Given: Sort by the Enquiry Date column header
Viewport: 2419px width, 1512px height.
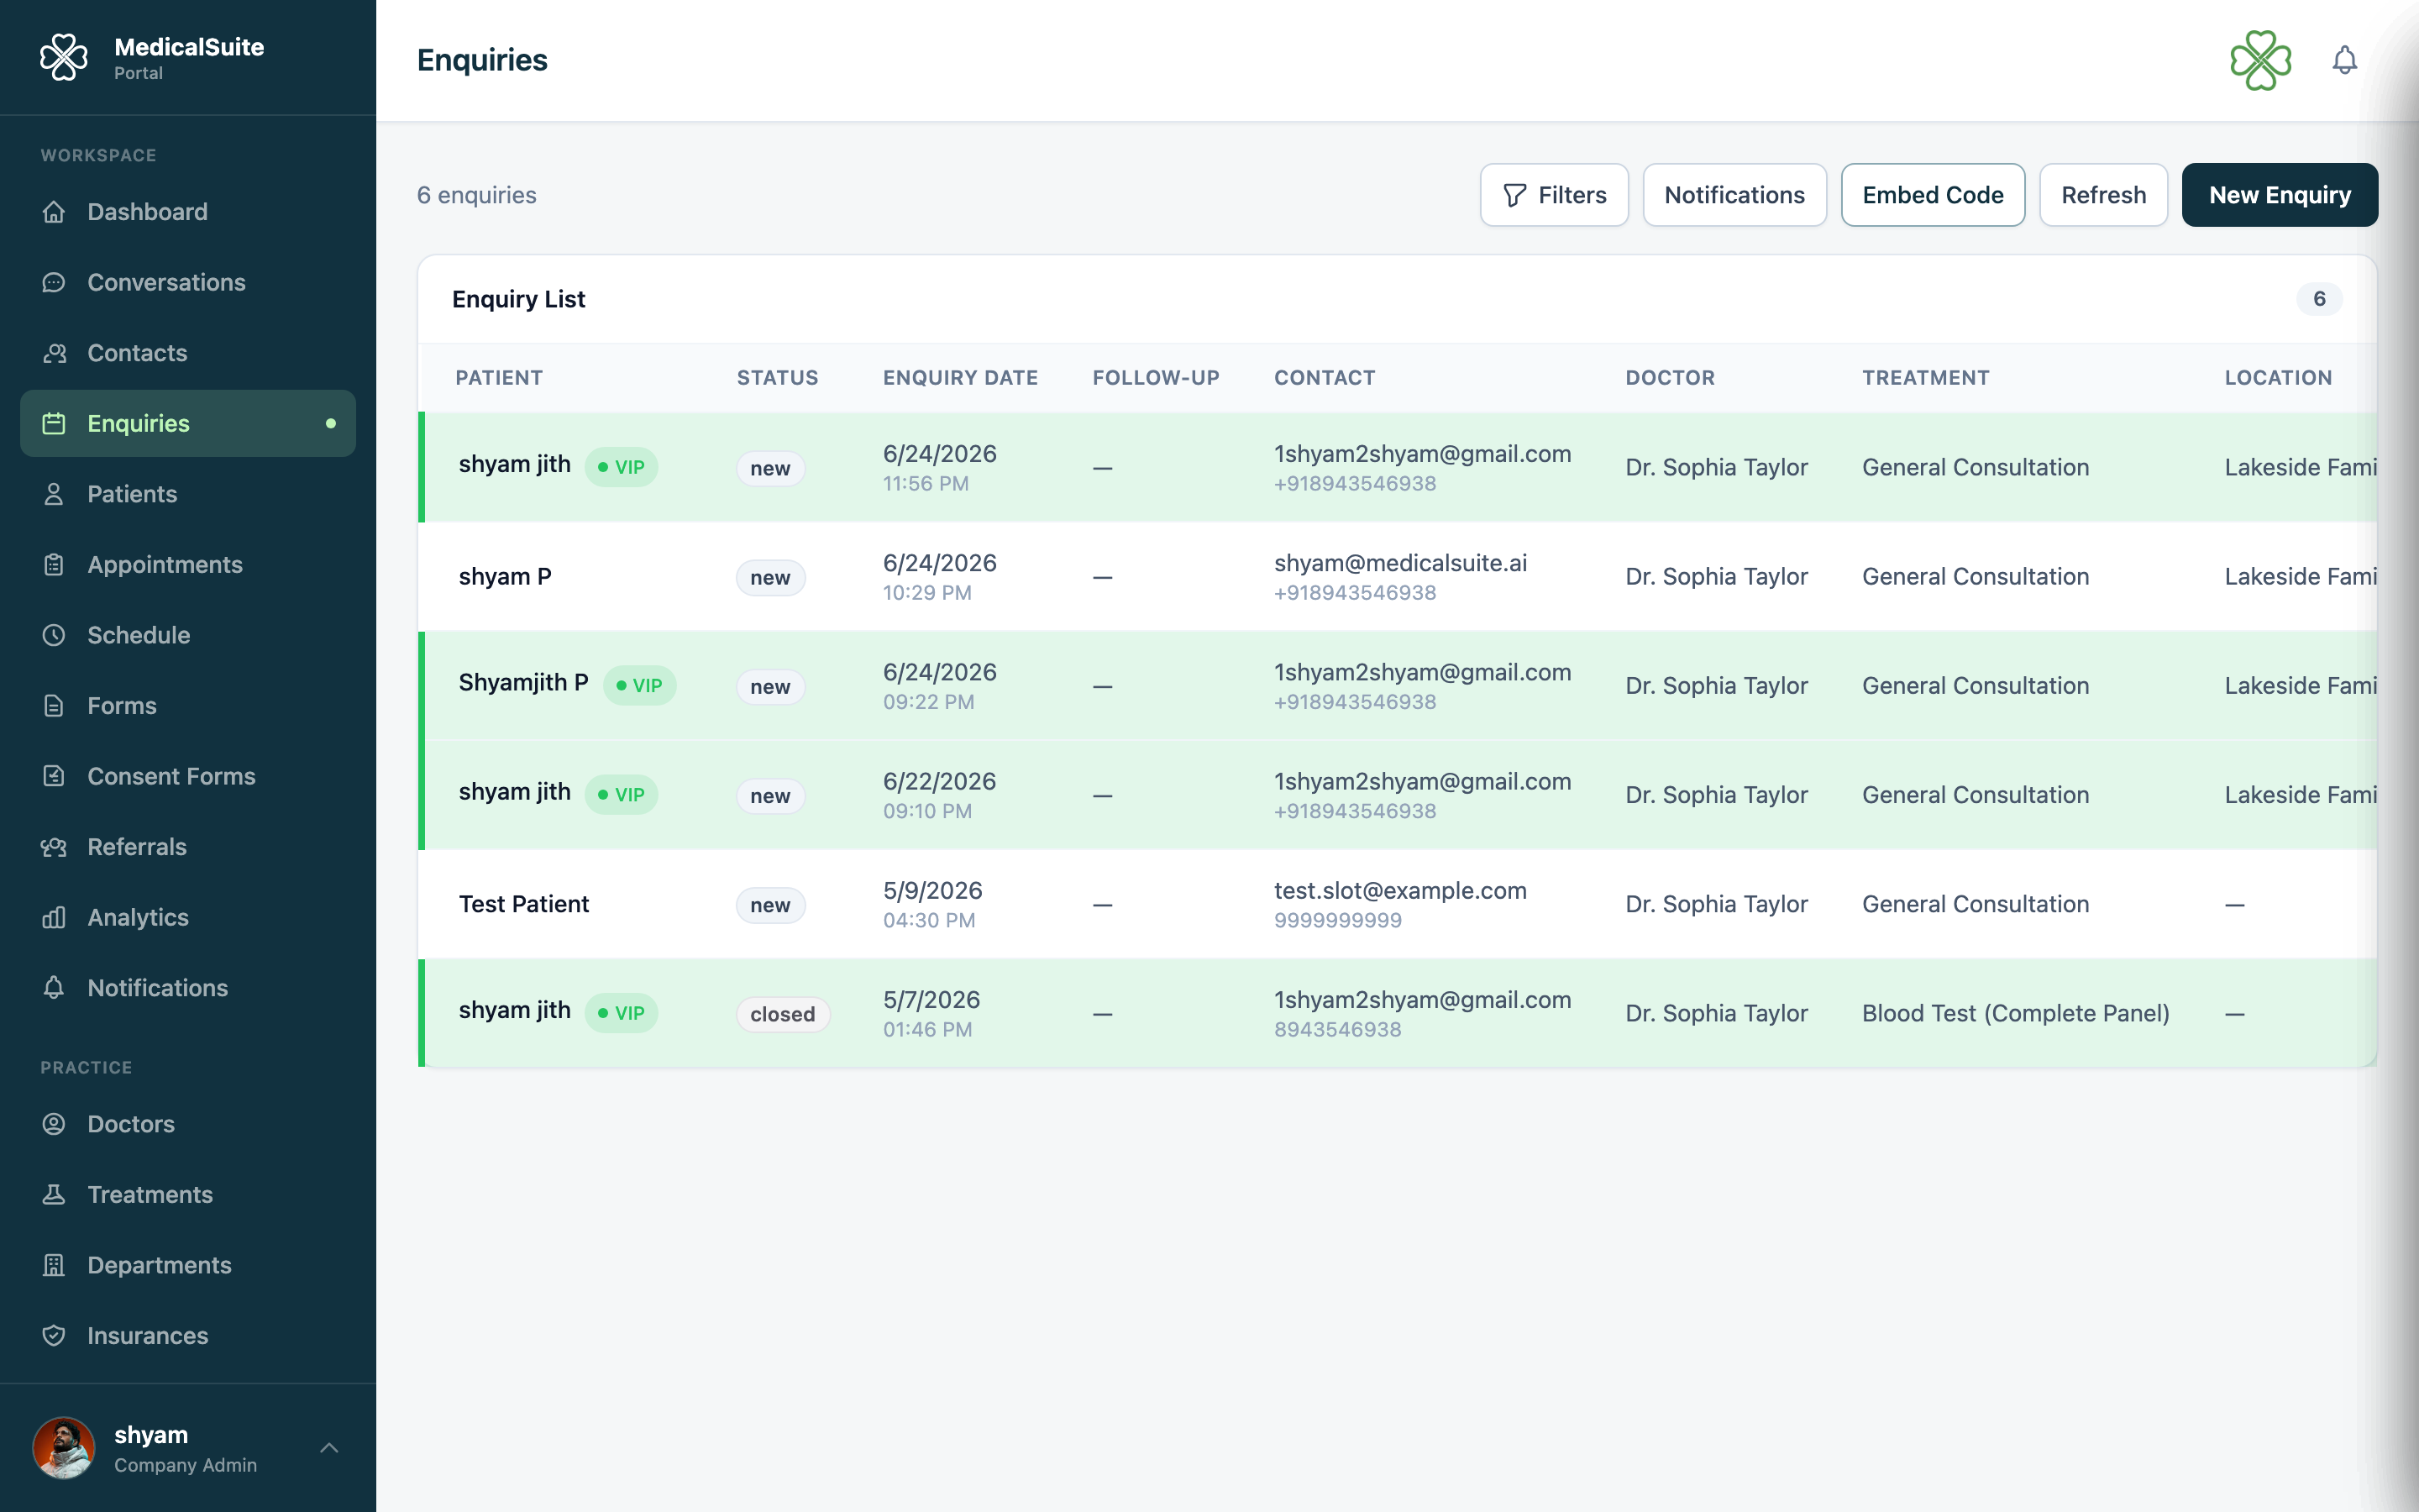Looking at the screenshot, I should coord(959,378).
